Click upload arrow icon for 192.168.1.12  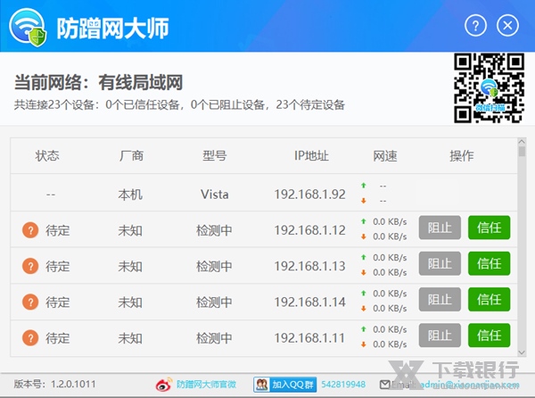pos(364,221)
